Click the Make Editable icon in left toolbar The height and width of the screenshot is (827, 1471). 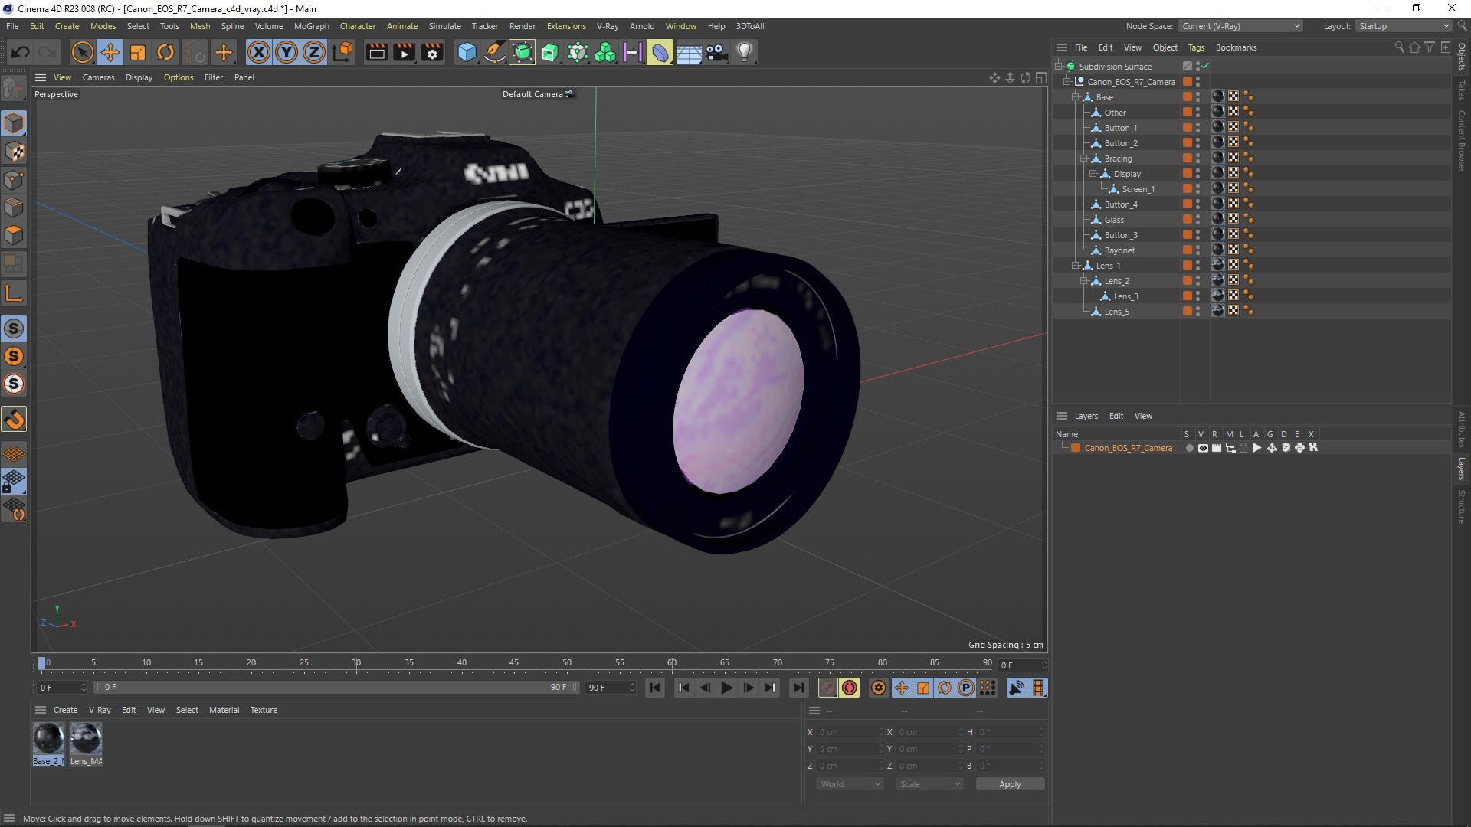(x=14, y=90)
